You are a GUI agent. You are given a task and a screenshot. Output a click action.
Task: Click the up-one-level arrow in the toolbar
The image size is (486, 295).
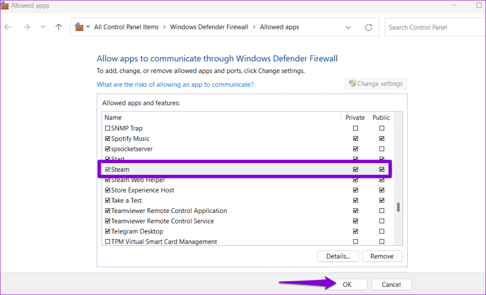tap(58, 27)
